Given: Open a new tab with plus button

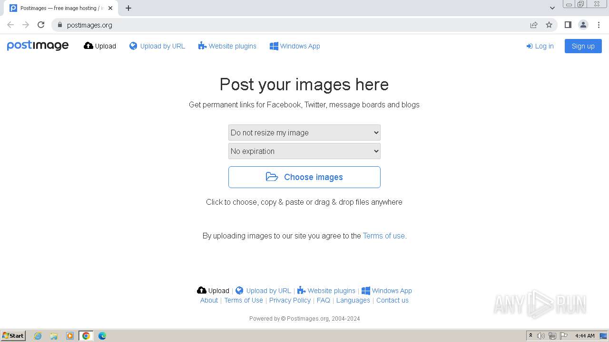Looking at the screenshot, I should 128,8.
